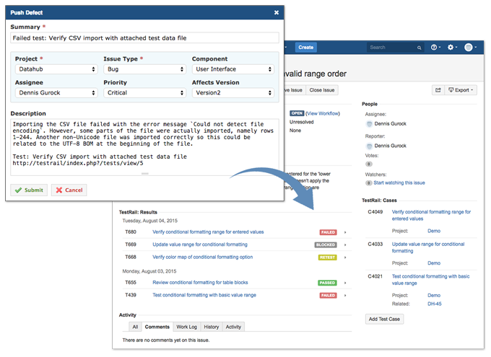Screen dimensions: 491x357
Task: Expand details arrow for result T439
Action: [345, 296]
